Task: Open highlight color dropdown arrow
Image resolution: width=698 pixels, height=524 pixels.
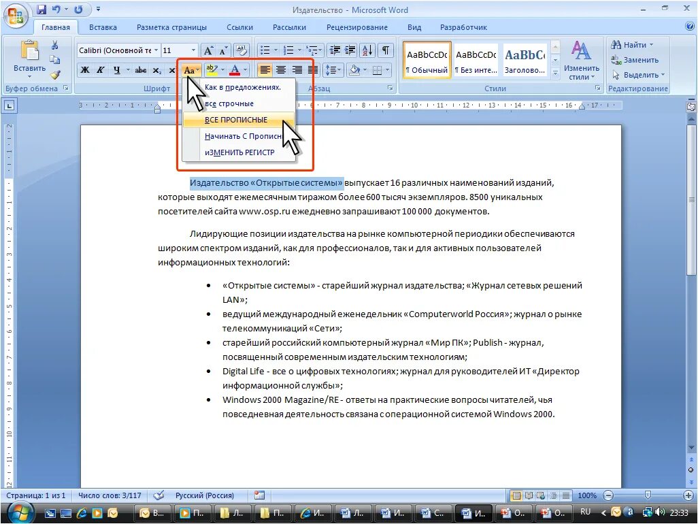Action: click(x=222, y=70)
